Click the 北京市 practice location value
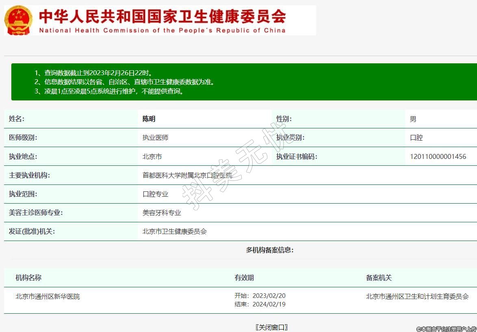This screenshot has width=477, height=332. tap(152, 156)
